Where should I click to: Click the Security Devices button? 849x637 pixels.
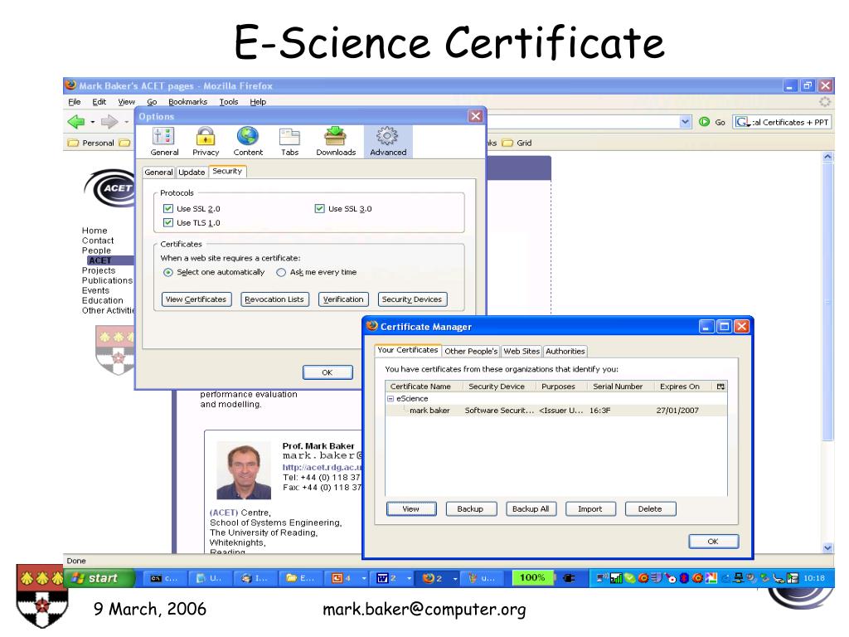pyautogui.click(x=412, y=299)
